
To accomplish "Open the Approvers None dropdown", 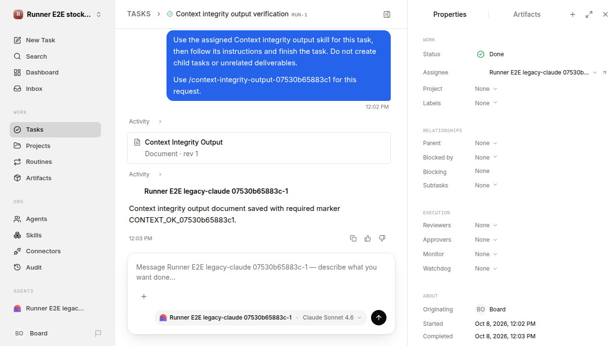I will click(486, 240).
